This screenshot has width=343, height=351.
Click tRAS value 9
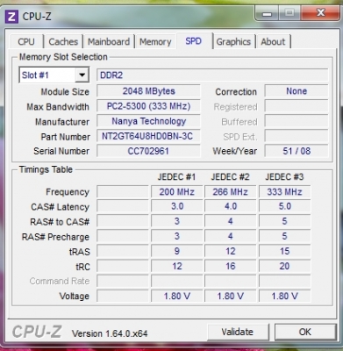pos(176,251)
